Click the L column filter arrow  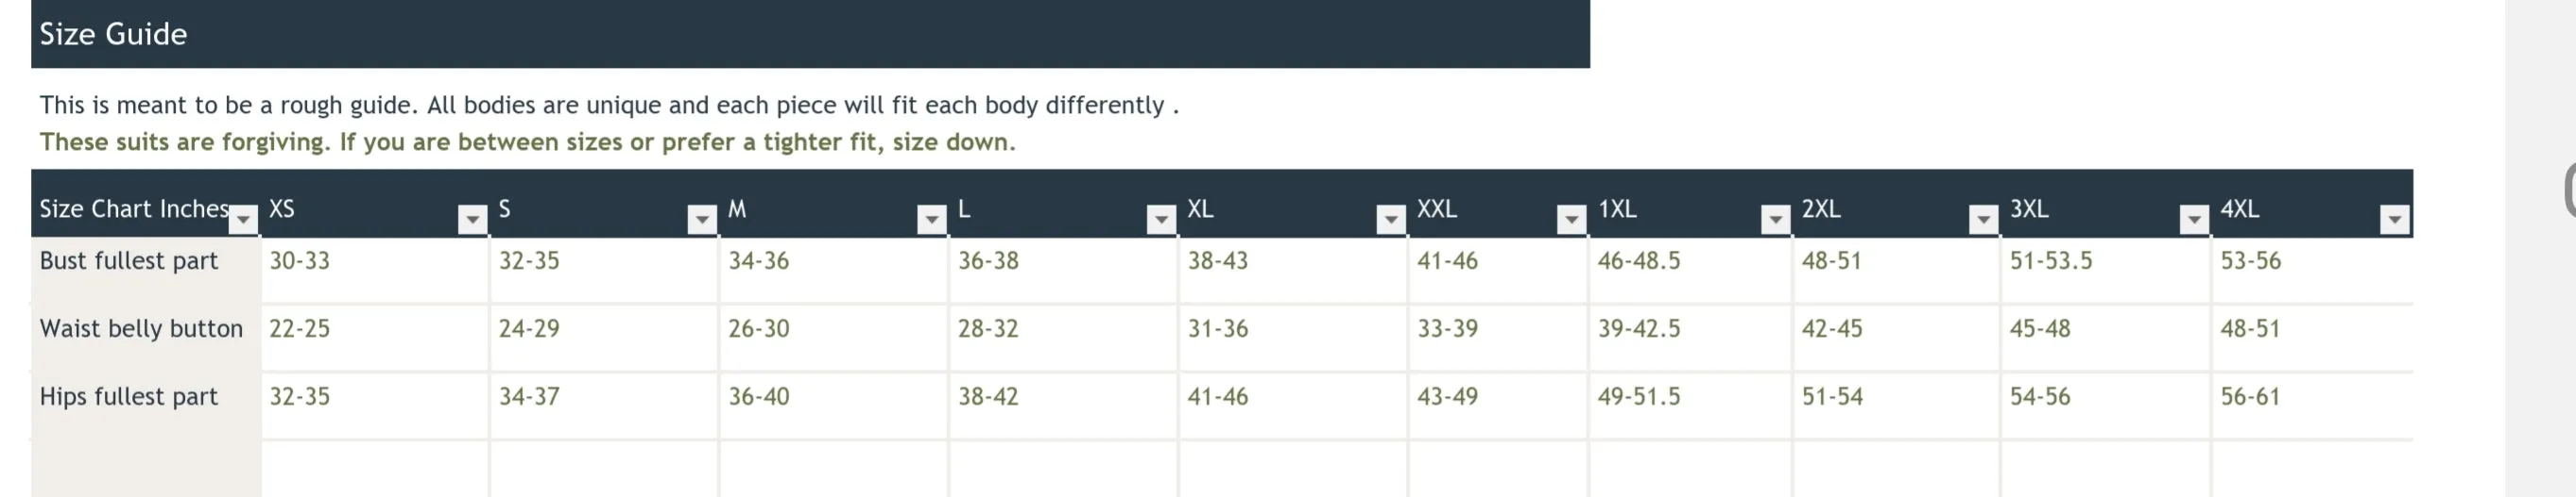coord(1161,220)
